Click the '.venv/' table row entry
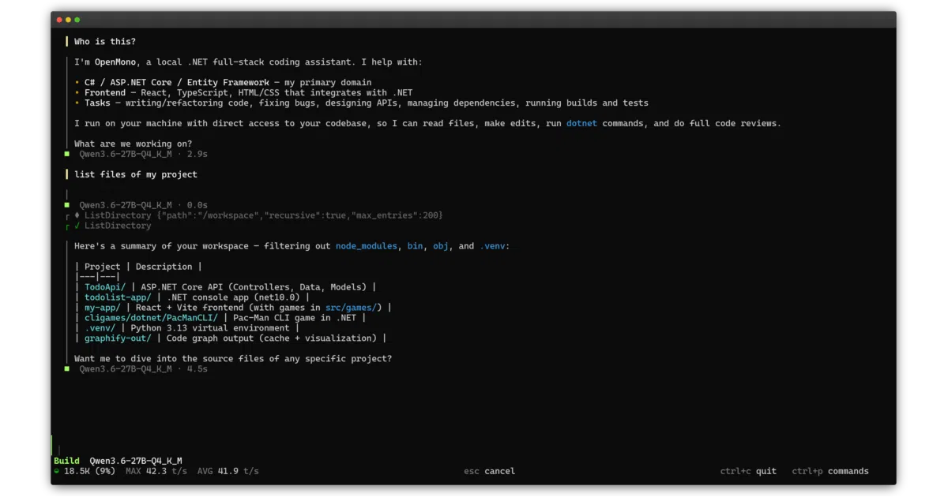This screenshot has width=948, height=497. [x=100, y=328]
